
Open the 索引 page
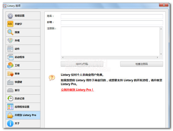[23, 90]
